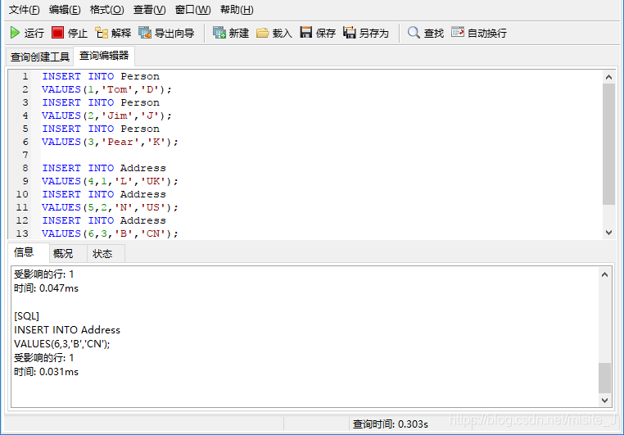The height and width of the screenshot is (435, 624).
Task: Click the Load (载入) folder icon
Action: click(263, 33)
